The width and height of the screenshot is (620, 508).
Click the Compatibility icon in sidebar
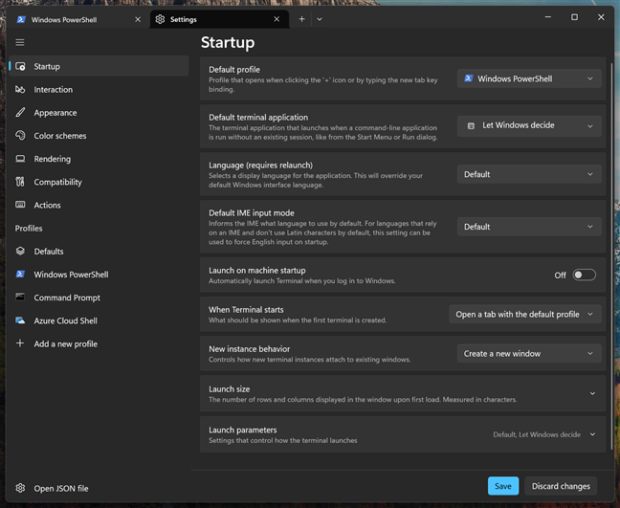tap(20, 182)
